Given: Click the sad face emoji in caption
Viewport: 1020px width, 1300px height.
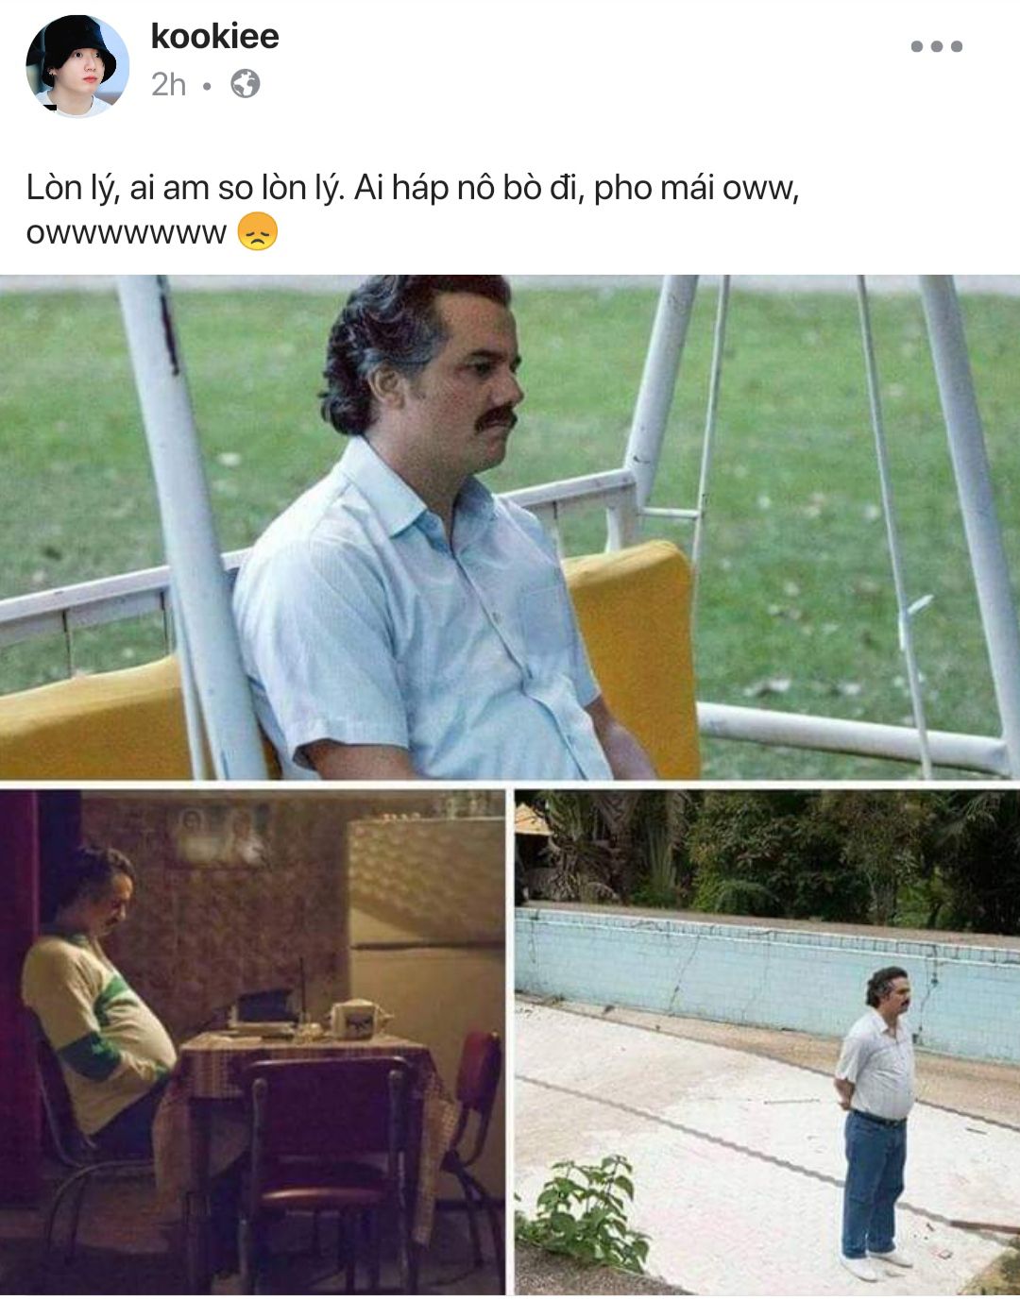Looking at the screenshot, I should tap(258, 231).
